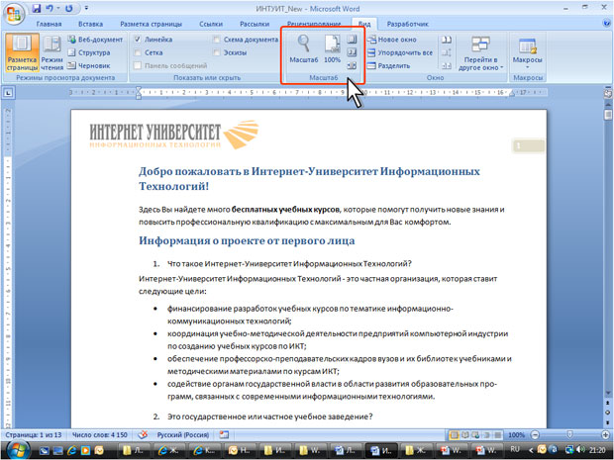
Task: Open the round Office button menu
Action: point(14,15)
